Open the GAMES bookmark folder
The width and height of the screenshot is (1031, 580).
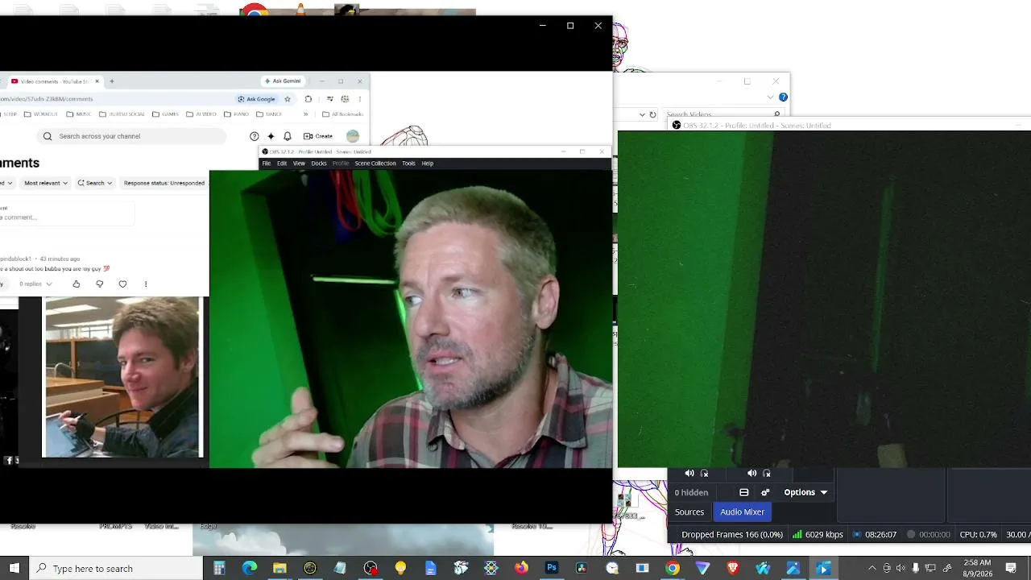[x=165, y=114]
